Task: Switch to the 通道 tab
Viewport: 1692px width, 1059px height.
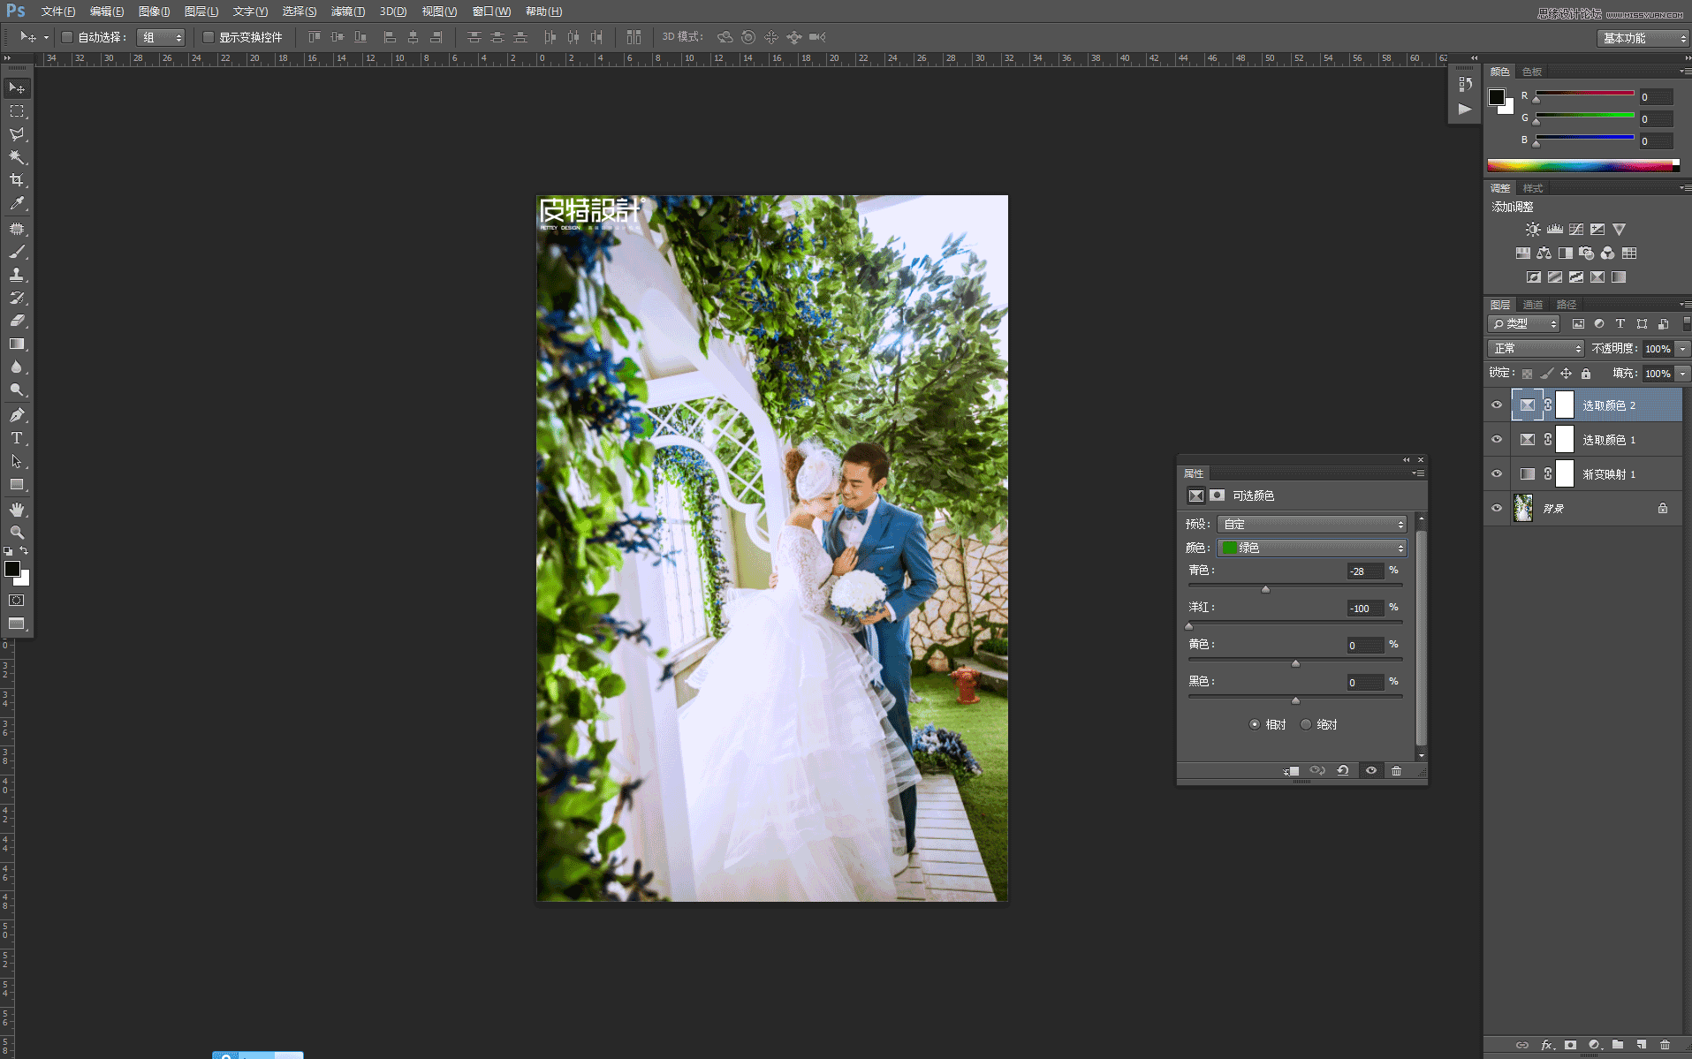Action: point(1533,305)
